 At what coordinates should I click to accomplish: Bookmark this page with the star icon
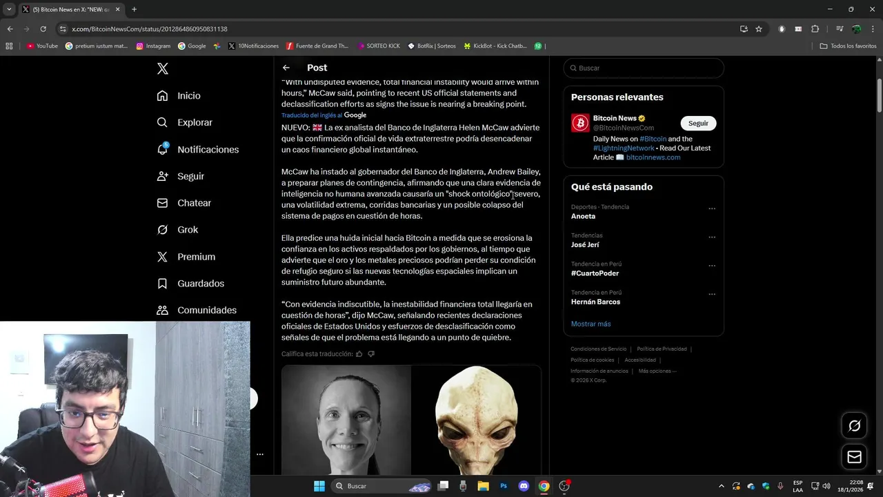[759, 29]
